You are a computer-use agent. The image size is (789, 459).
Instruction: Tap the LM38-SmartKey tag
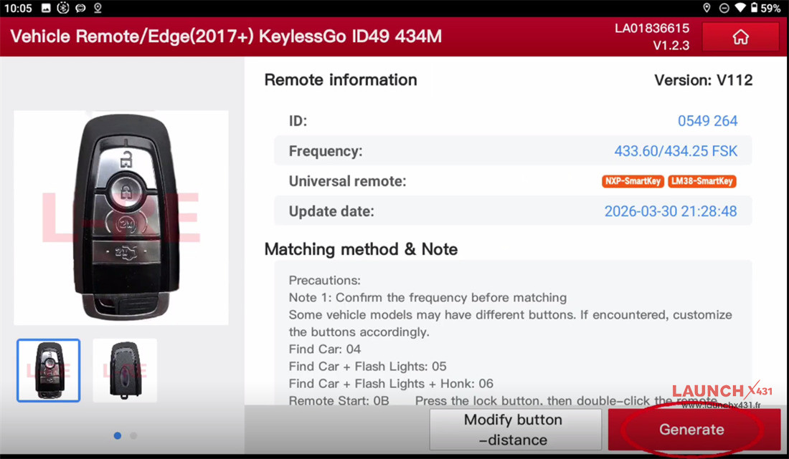(x=702, y=181)
